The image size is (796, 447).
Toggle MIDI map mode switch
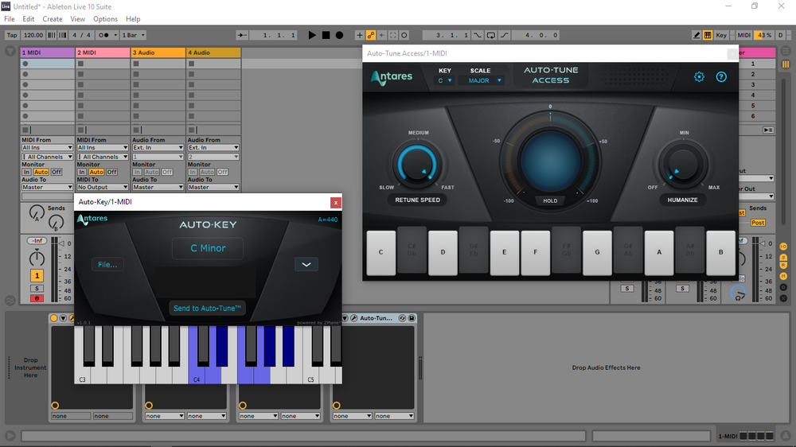(743, 35)
